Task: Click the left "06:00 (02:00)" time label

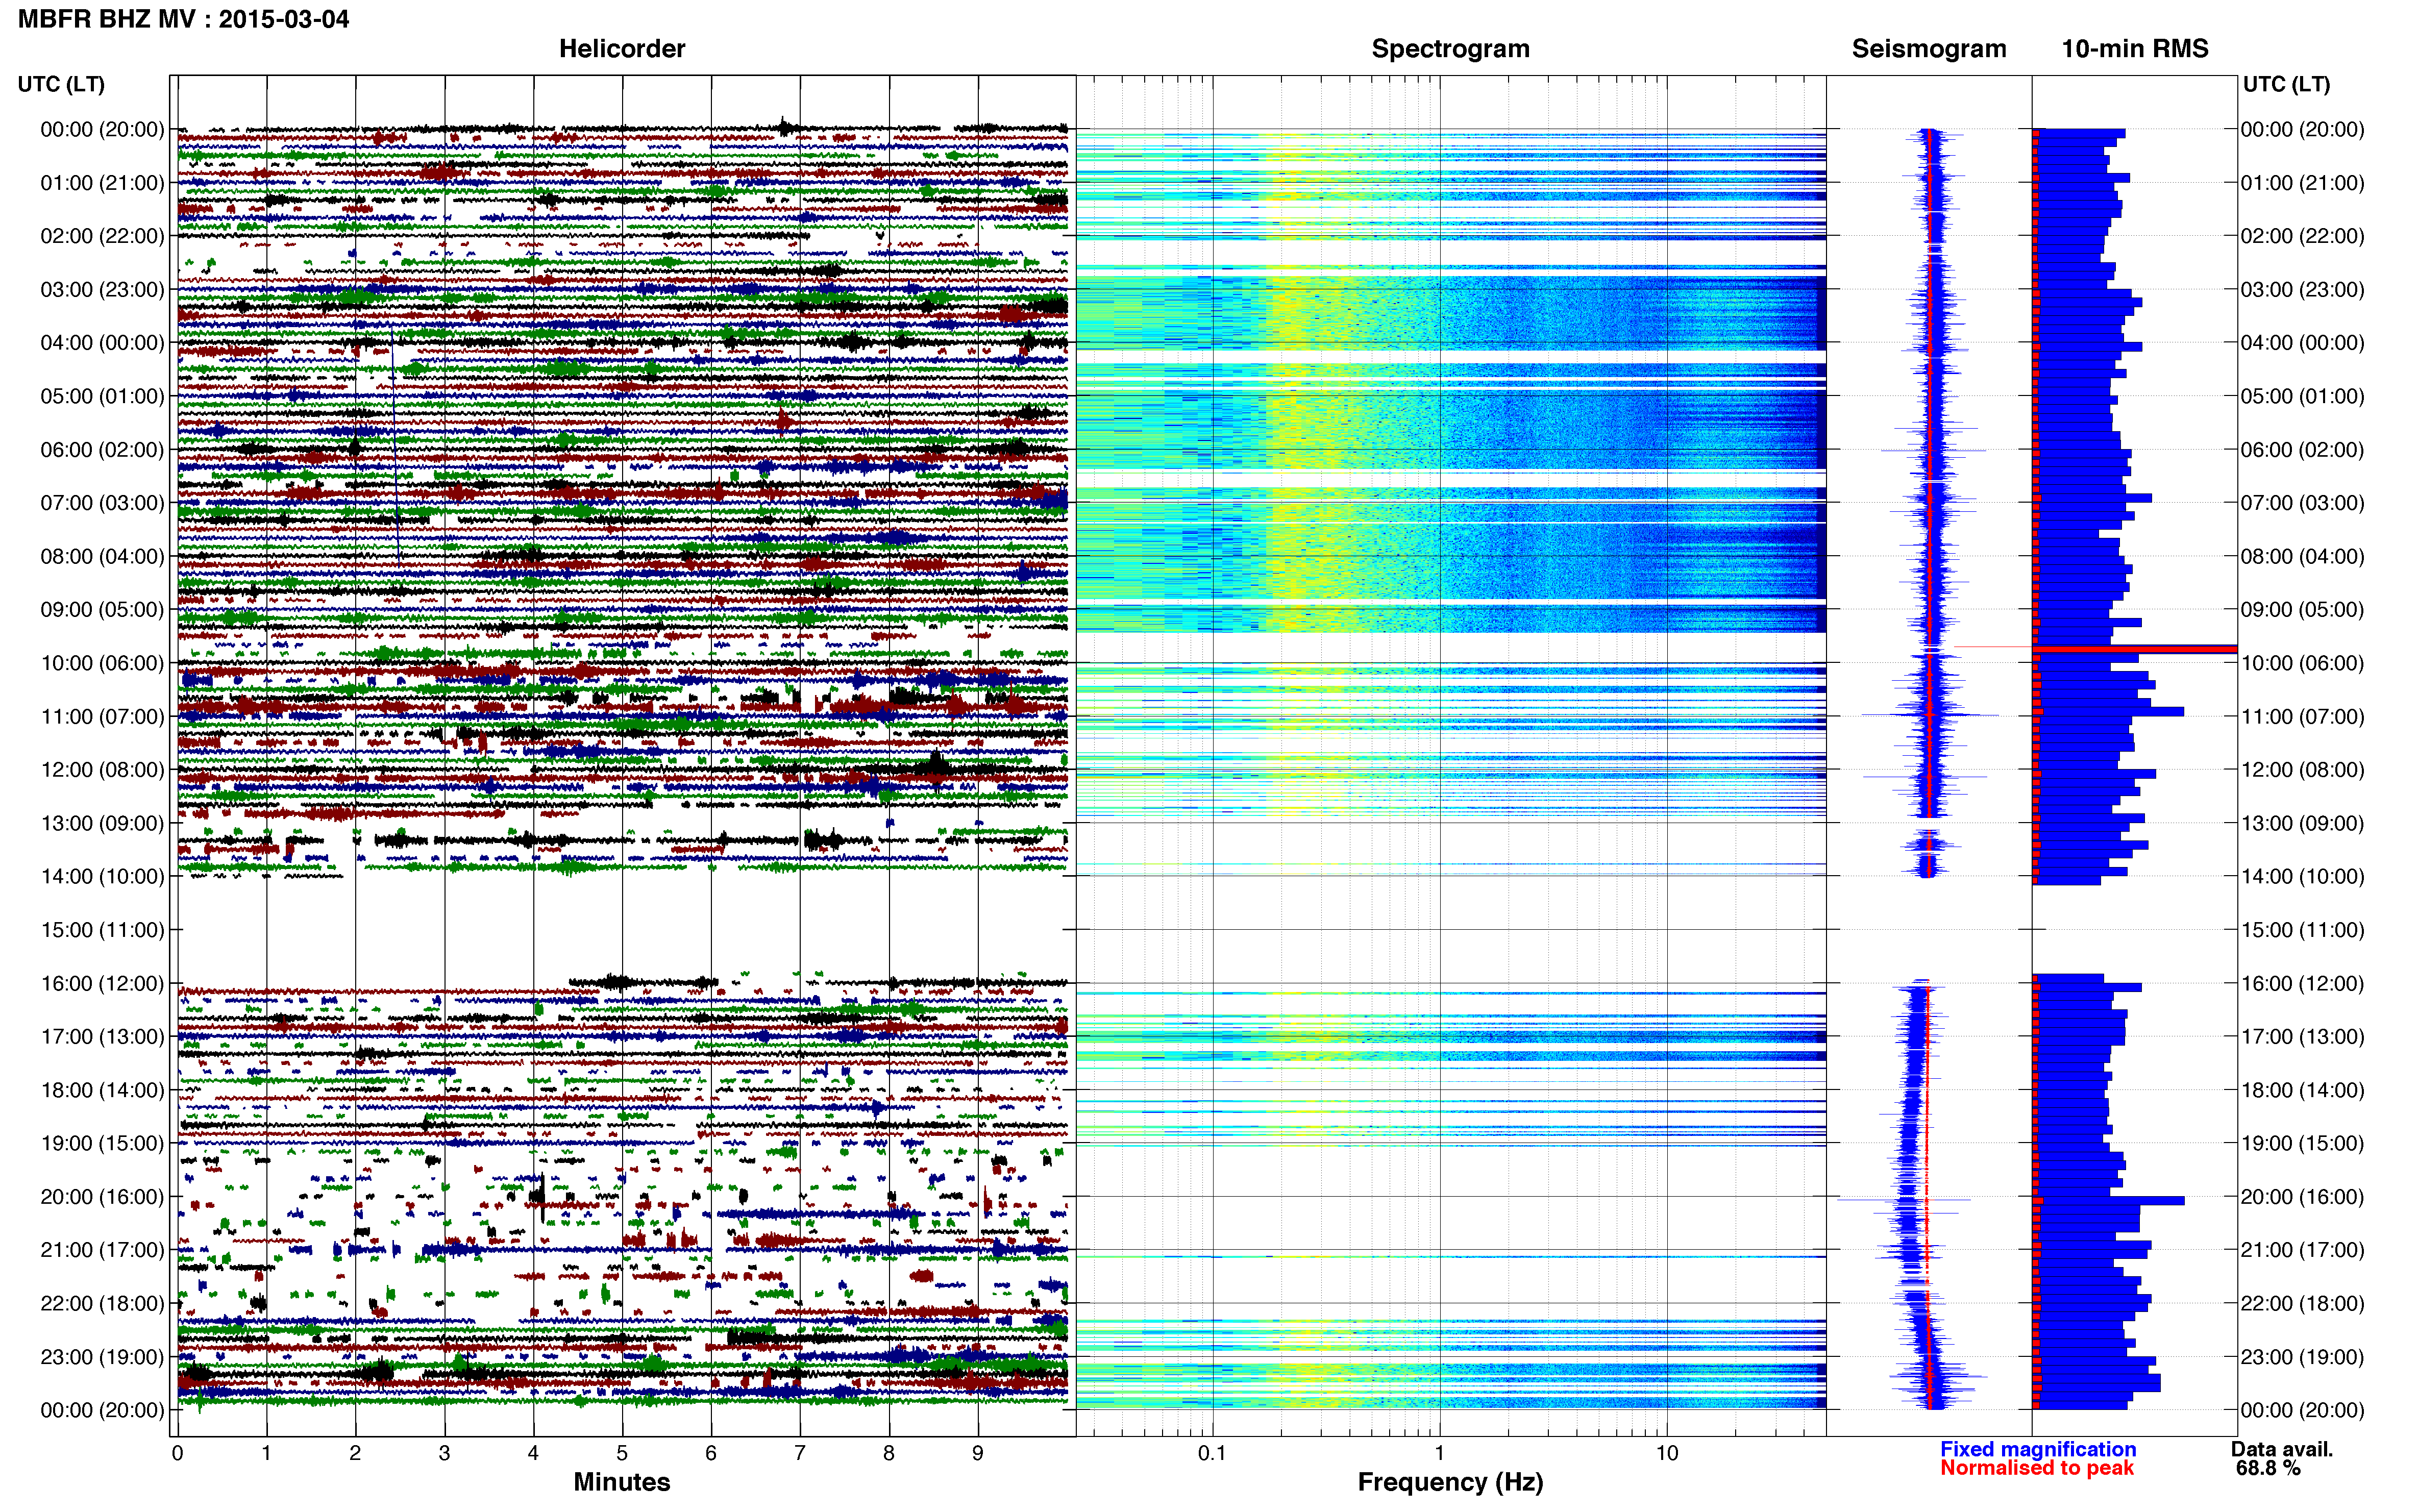Action: 102,450
